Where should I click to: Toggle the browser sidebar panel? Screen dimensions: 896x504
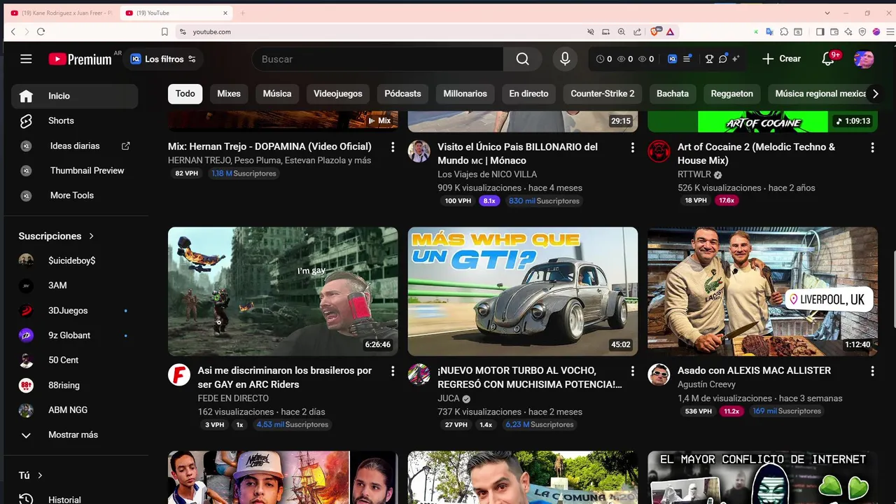tap(820, 31)
